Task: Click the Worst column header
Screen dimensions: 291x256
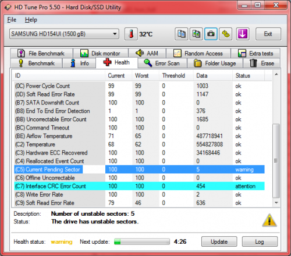Action: [x=145, y=76]
